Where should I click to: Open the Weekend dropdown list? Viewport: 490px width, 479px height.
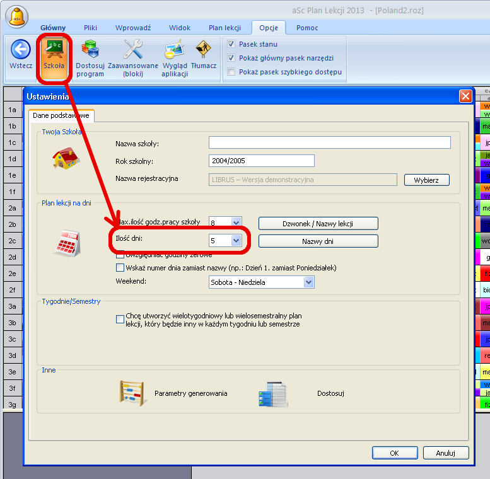[x=308, y=282]
